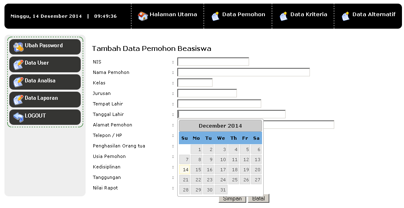Select day 26 in calendar

click(245, 180)
